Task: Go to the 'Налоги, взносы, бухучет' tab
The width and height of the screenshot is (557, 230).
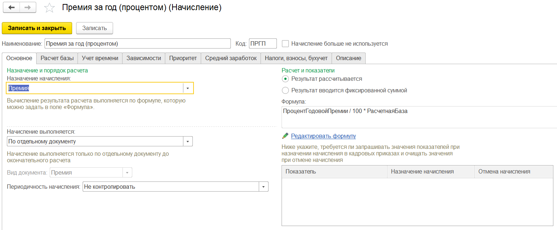Action: (296, 58)
